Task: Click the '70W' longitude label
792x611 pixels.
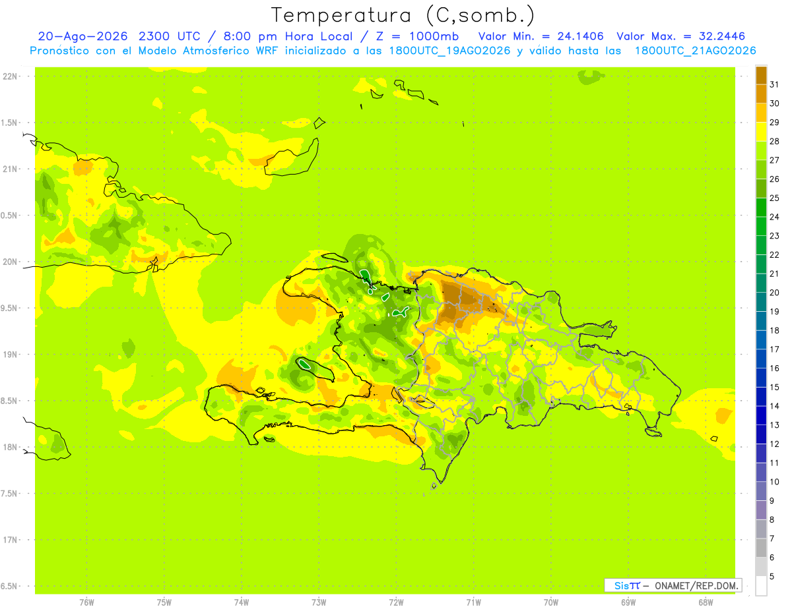Action: pyautogui.click(x=550, y=602)
